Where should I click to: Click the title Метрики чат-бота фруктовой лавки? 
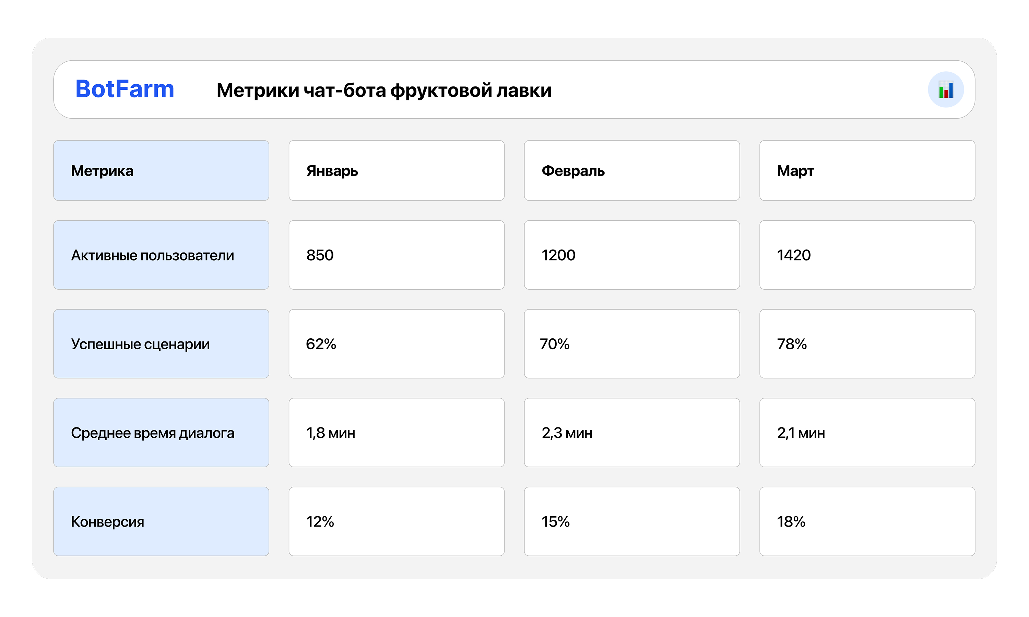tap(383, 90)
